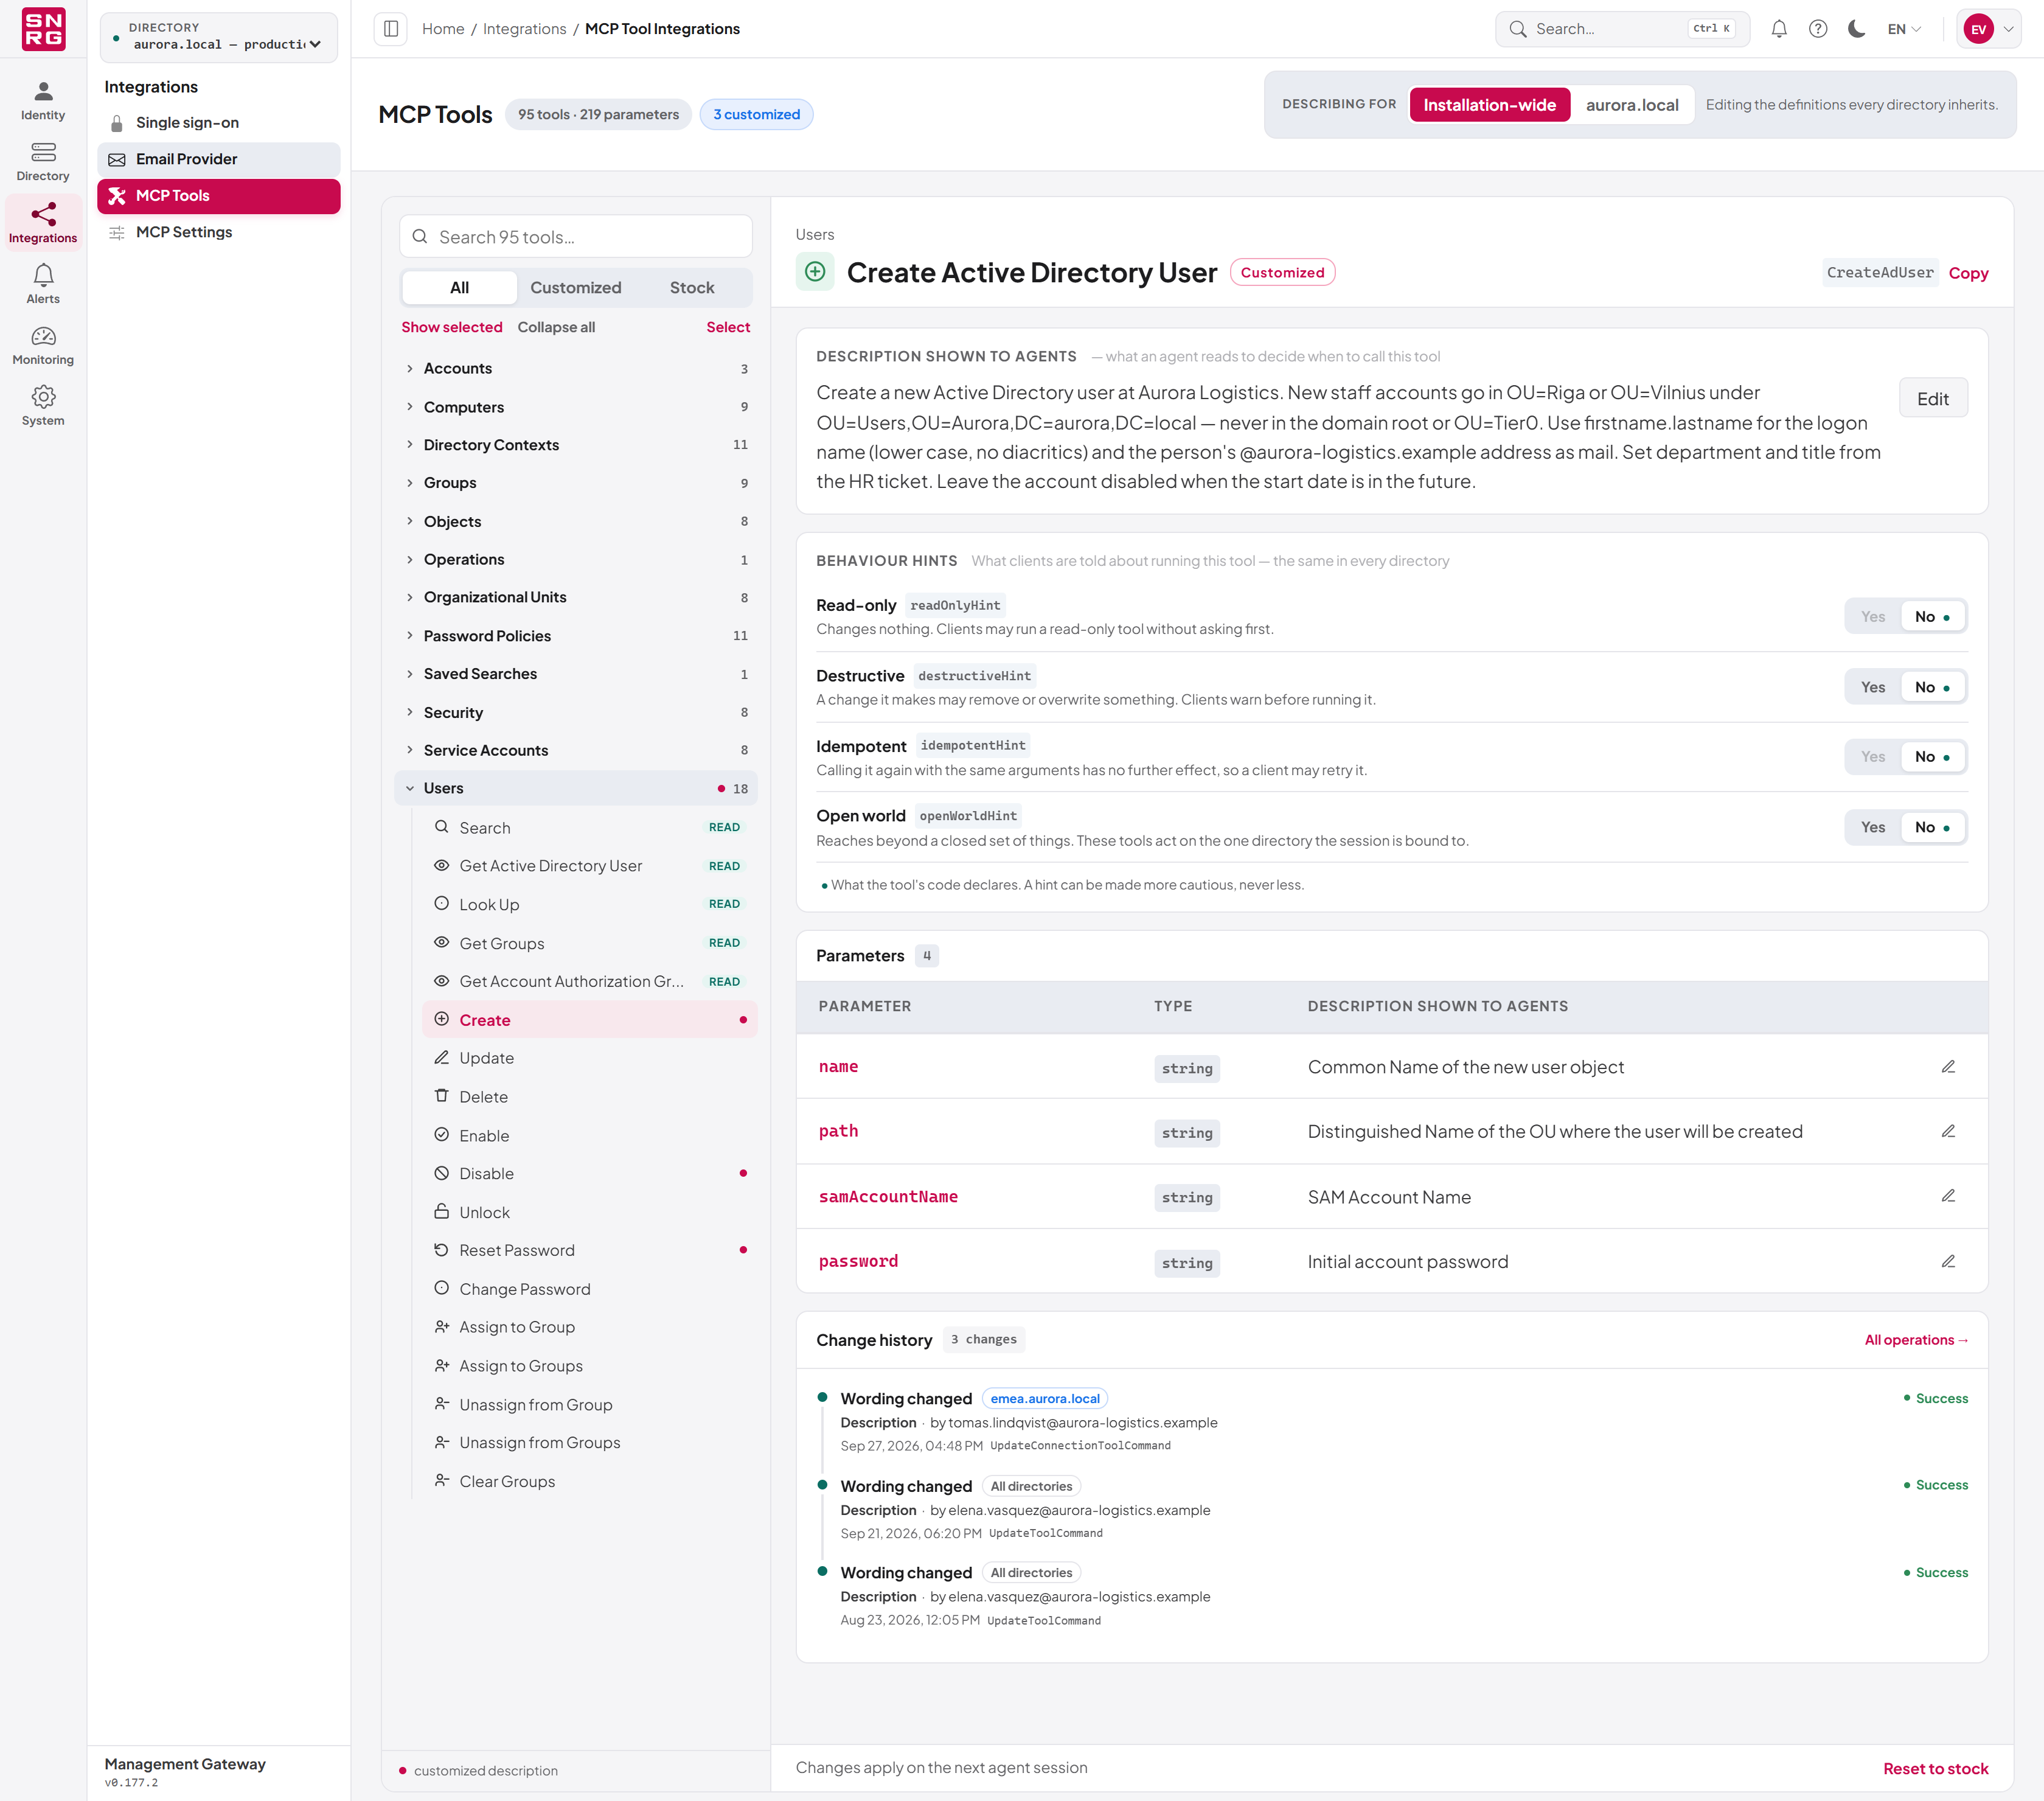Open Email Provider in Integrations menu

[x=219, y=159]
